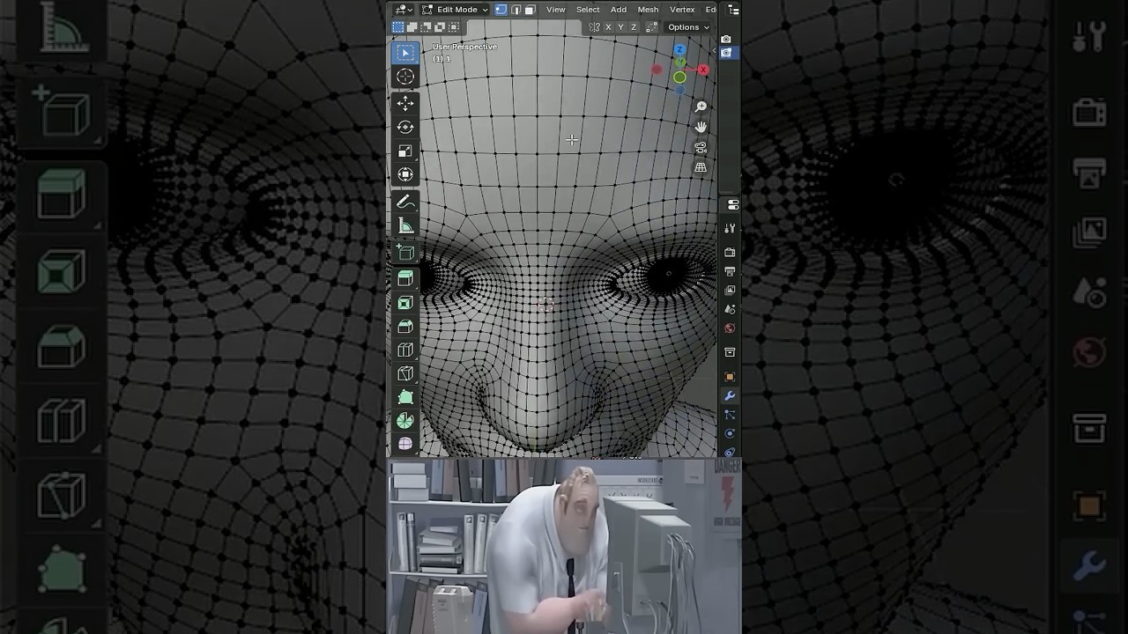The width and height of the screenshot is (1128, 634).
Task: Enable Vertex select mode
Action: point(501,10)
